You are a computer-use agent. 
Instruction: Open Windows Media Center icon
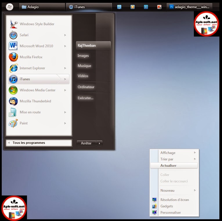click(13, 90)
